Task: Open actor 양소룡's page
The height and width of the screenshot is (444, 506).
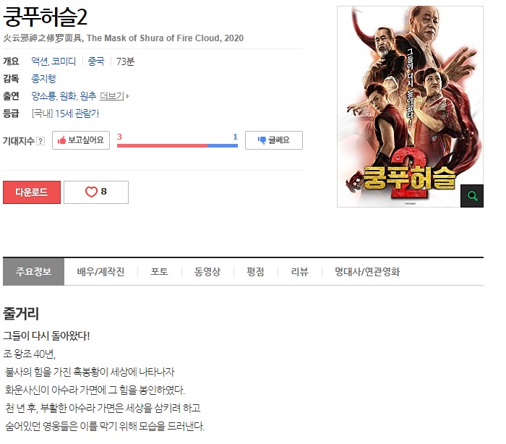Action: coord(43,96)
